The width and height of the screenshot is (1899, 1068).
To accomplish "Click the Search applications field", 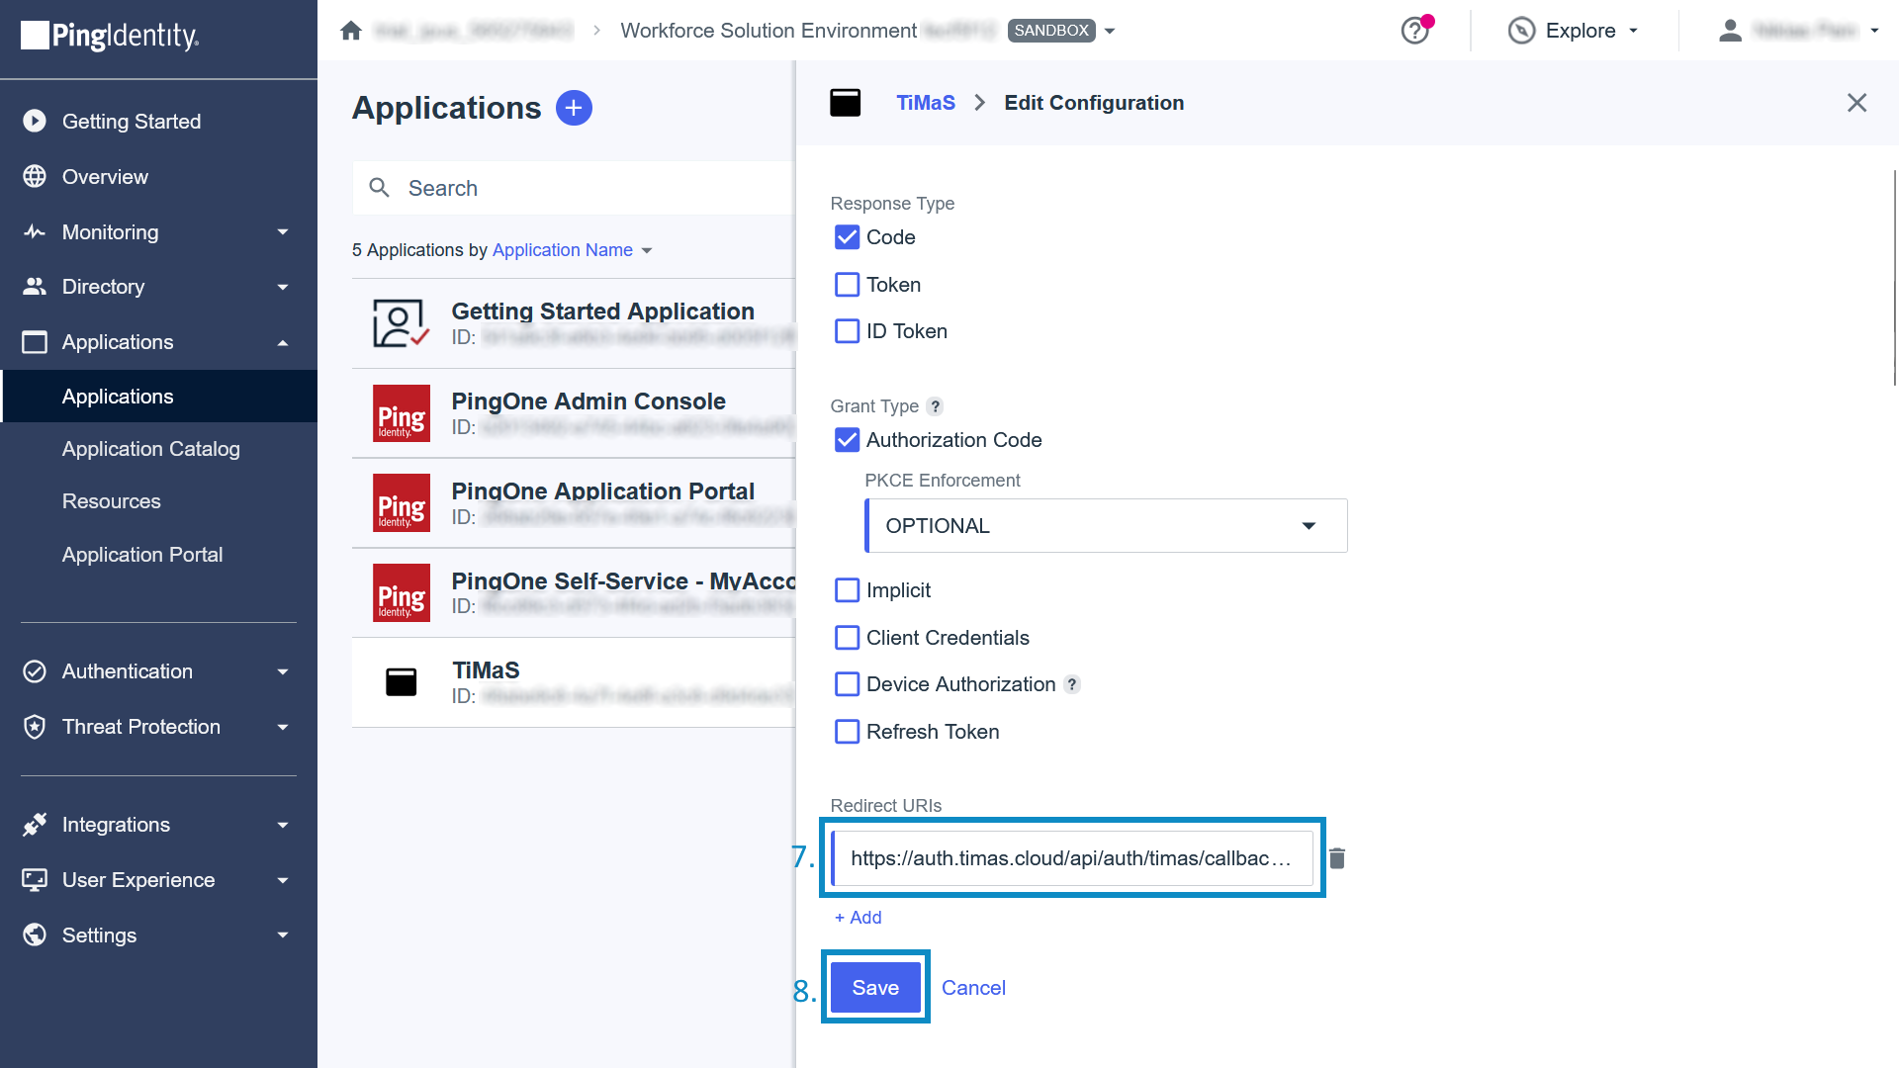I will (574, 188).
